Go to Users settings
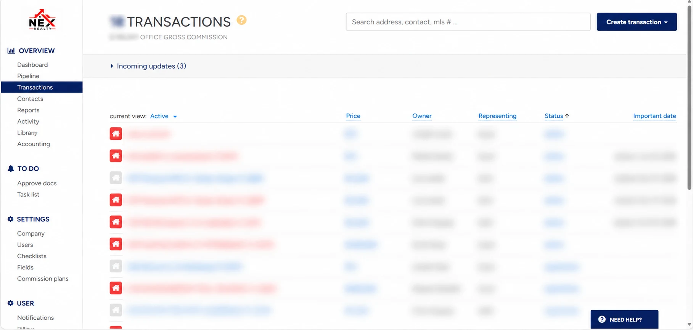 tap(25, 245)
